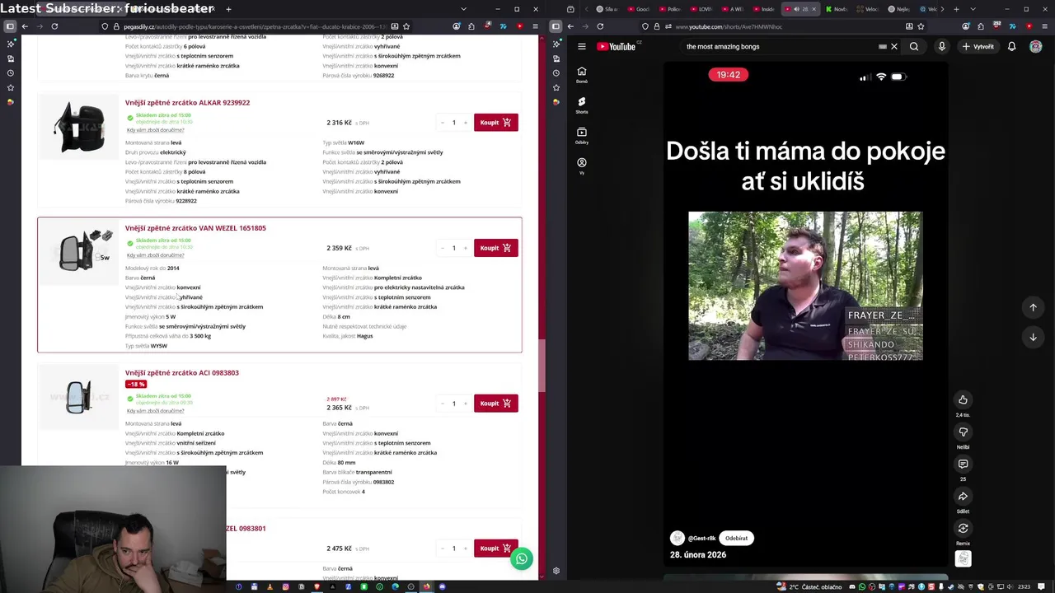Reload the YouTube page
The width and height of the screenshot is (1055, 593).
[x=599, y=26]
